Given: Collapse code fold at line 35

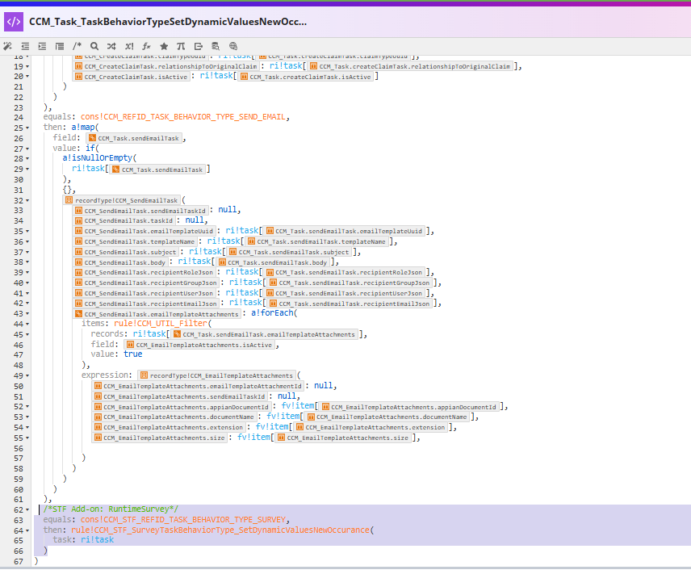Looking at the screenshot, I should [27, 232].
